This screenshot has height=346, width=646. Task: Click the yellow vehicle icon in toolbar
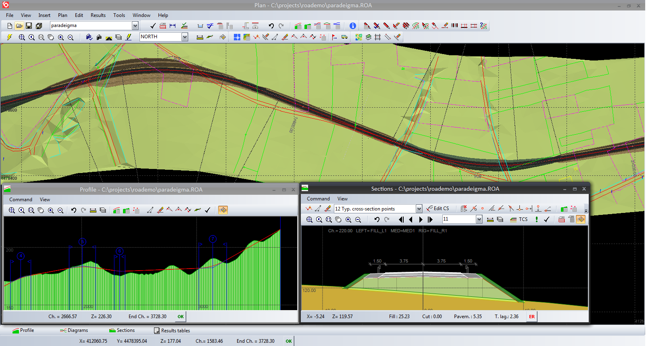click(x=344, y=37)
